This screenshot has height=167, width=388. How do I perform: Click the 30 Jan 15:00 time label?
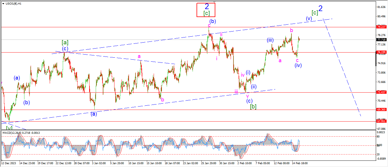coord(226,163)
